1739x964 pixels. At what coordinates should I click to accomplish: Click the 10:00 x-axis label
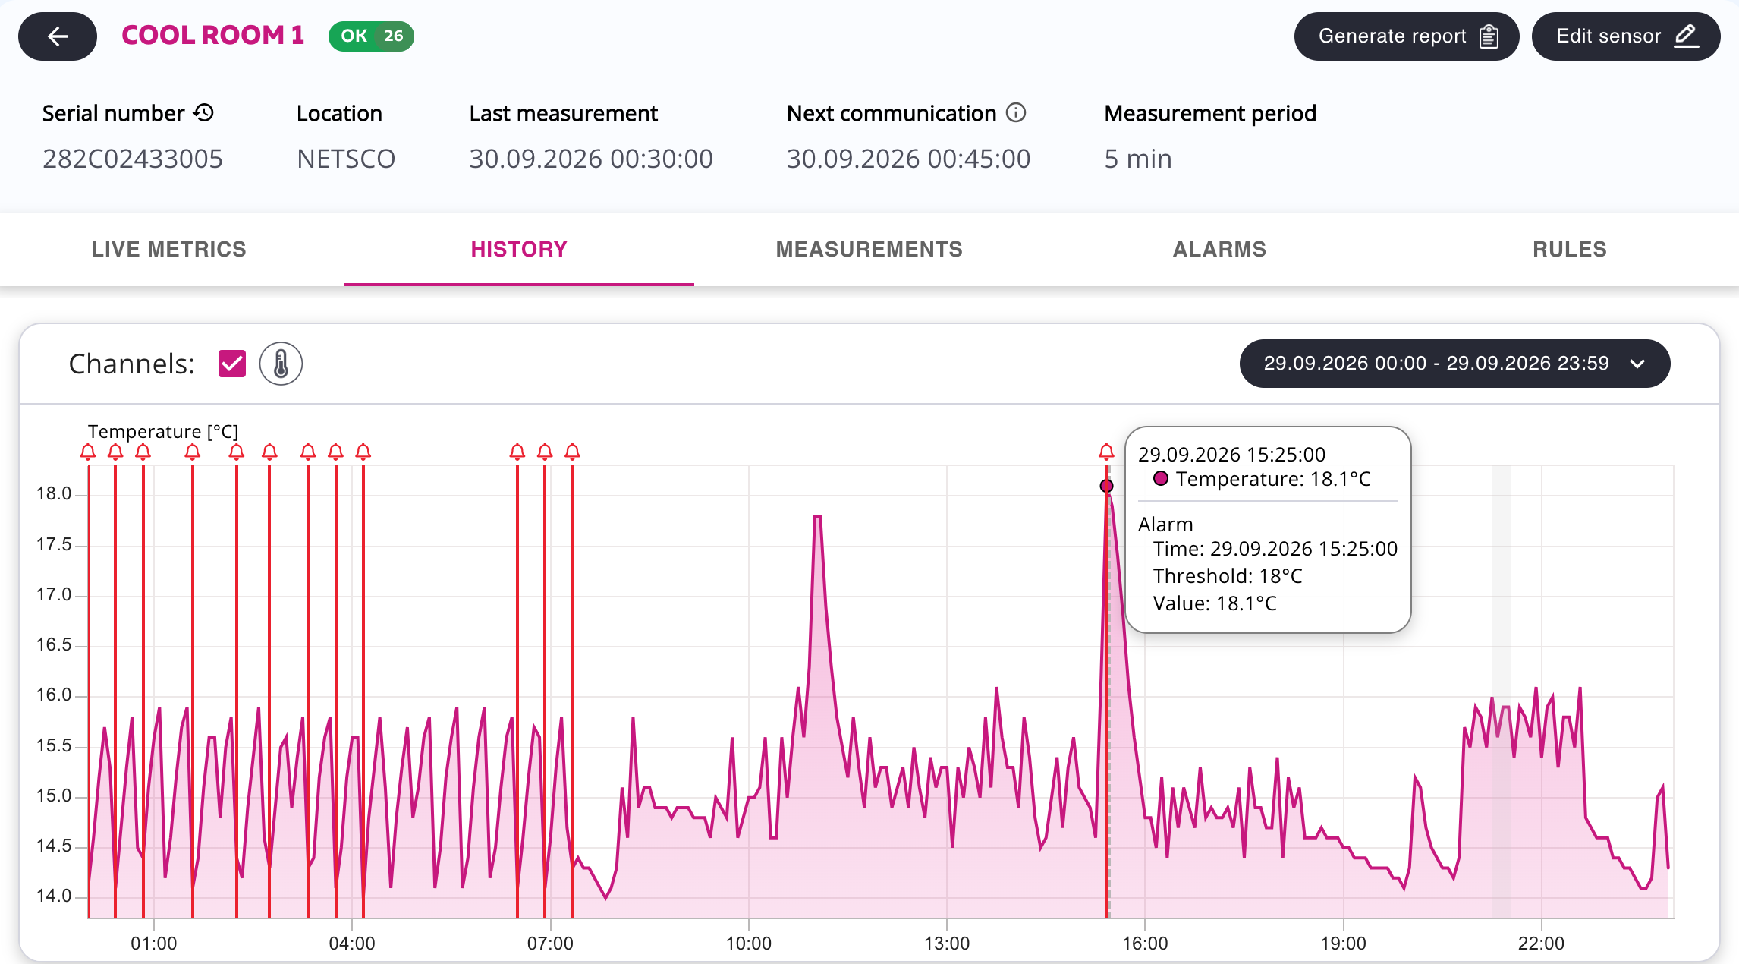tap(748, 944)
